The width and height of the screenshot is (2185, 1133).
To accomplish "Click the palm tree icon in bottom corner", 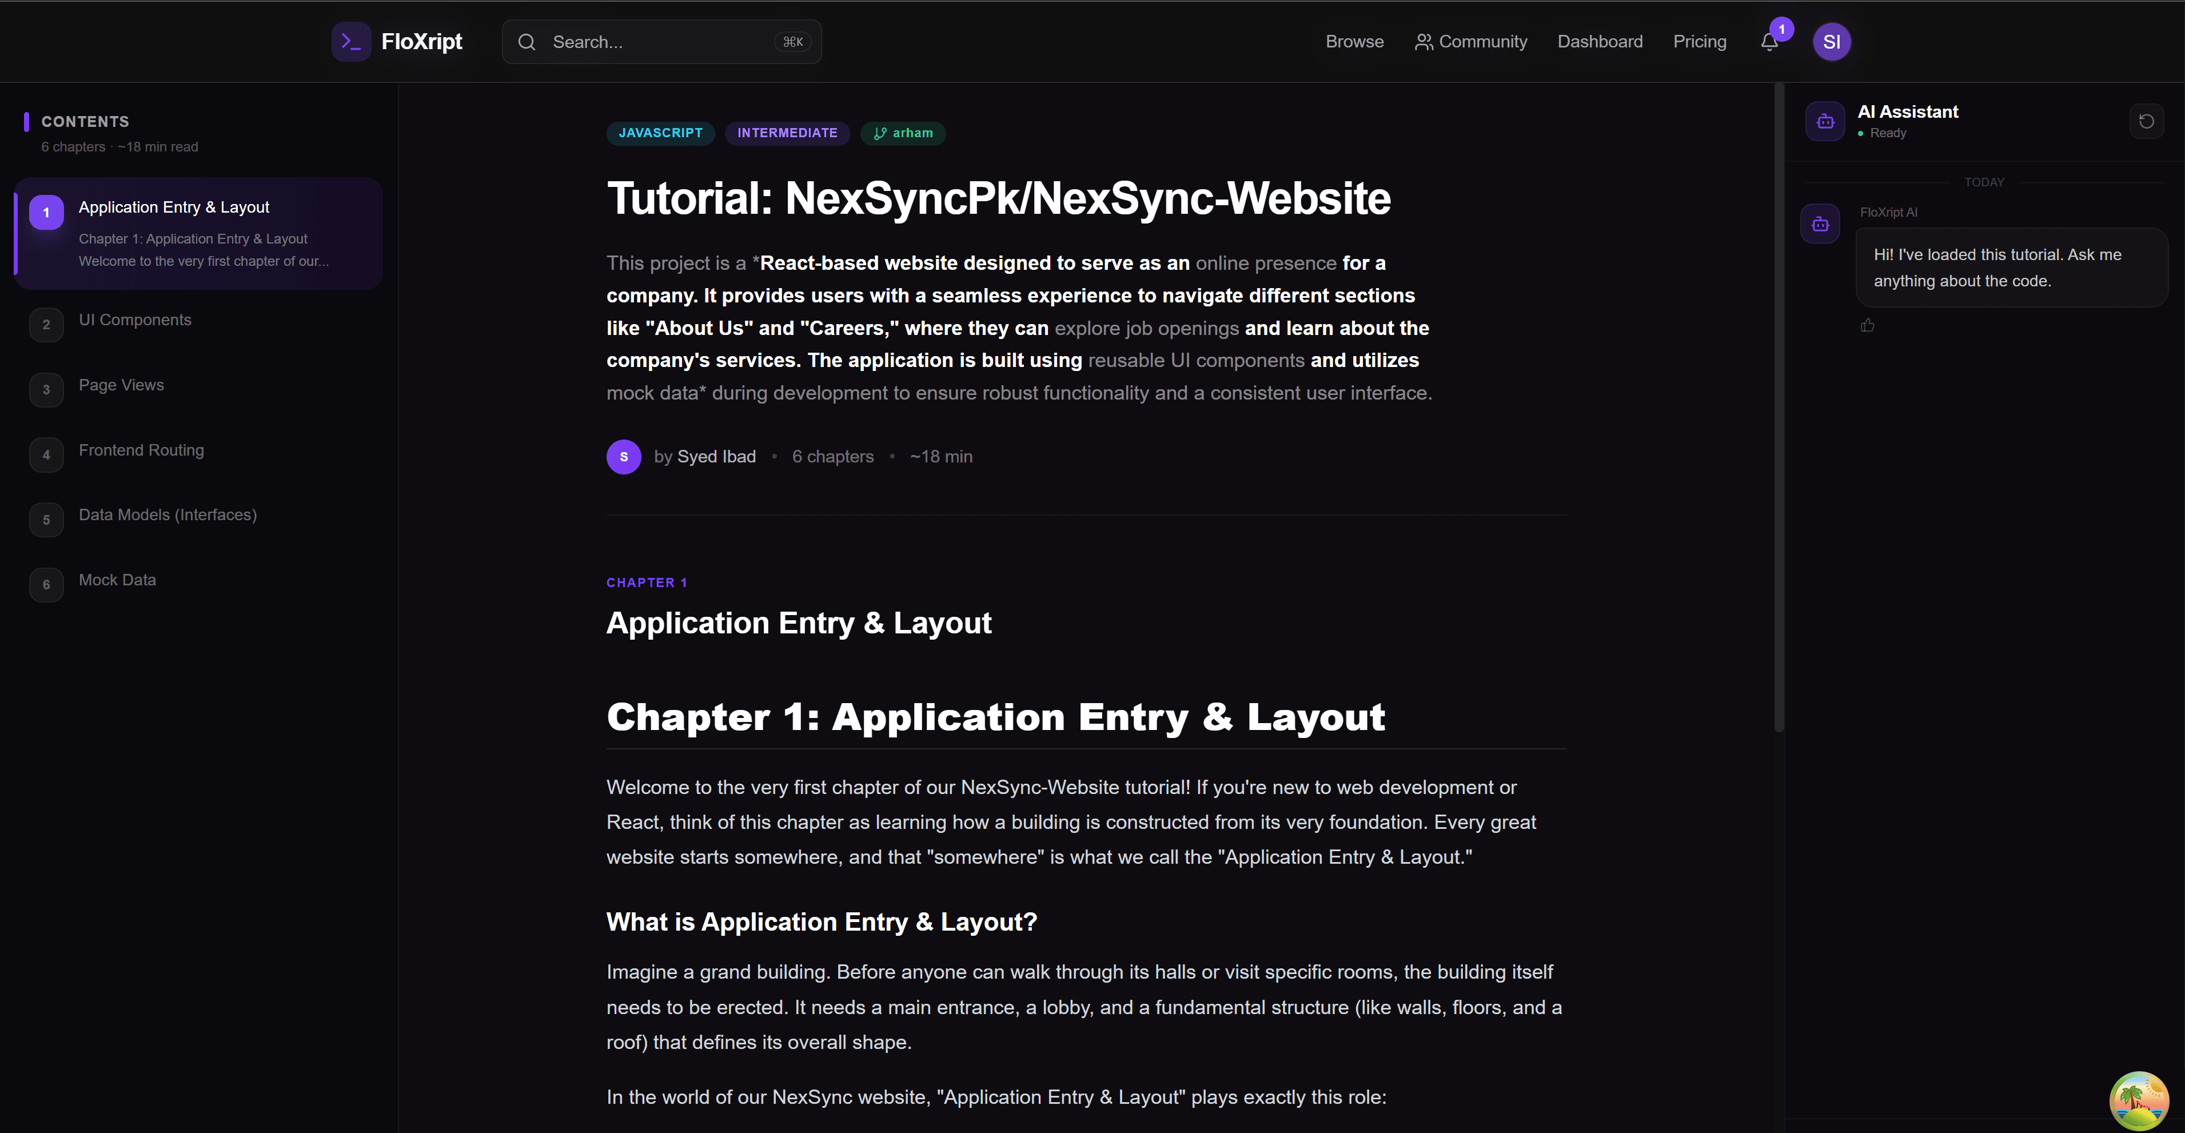I will coord(2138,1100).
